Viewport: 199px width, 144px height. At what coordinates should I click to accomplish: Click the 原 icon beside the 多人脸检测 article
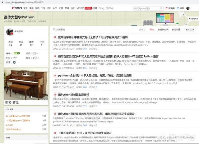[55, 76]
